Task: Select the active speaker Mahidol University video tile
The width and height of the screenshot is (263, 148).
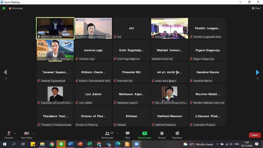Action: 55,28
